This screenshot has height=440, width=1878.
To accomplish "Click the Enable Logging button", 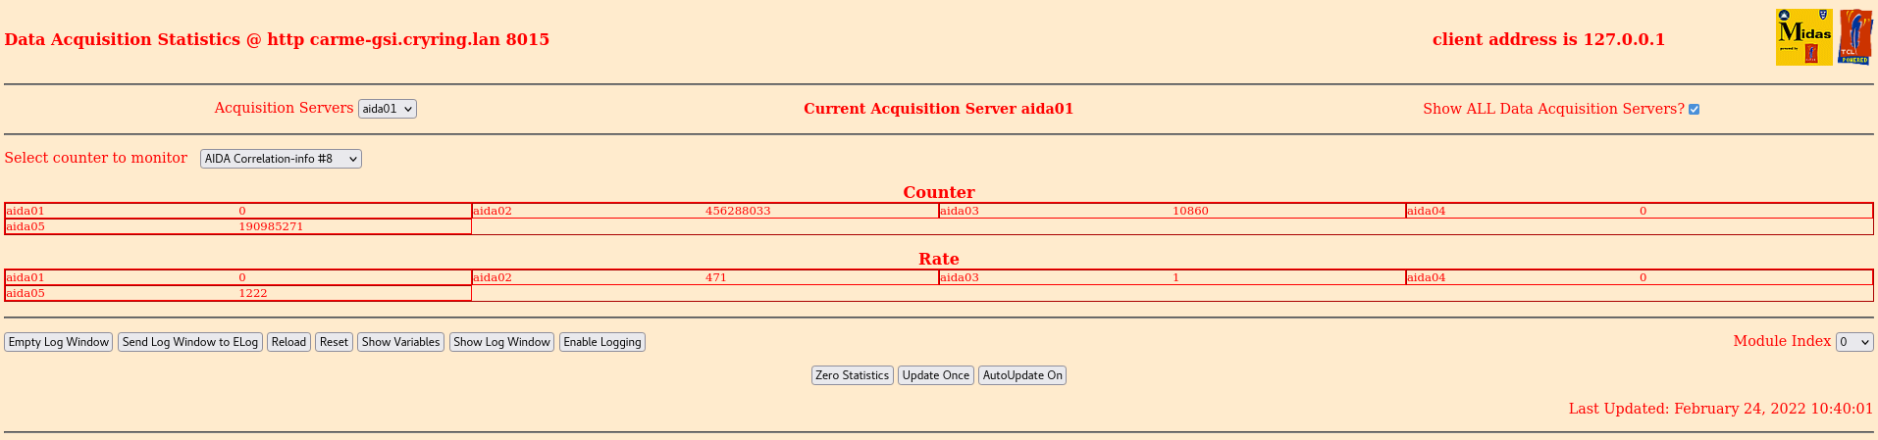I will coord(602,342).
